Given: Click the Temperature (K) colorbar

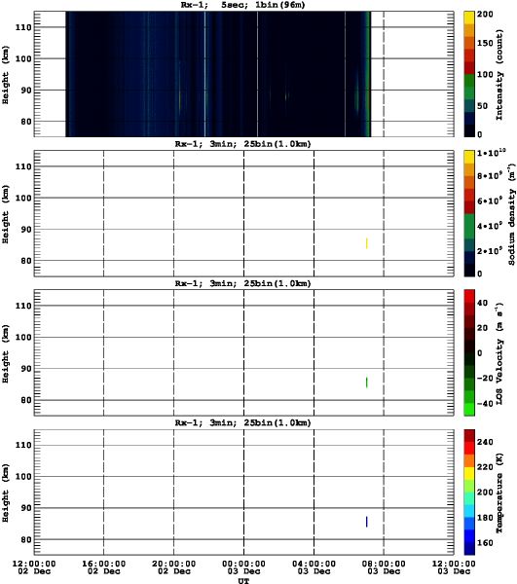Looking at the screenshot, I should point(469,492).
